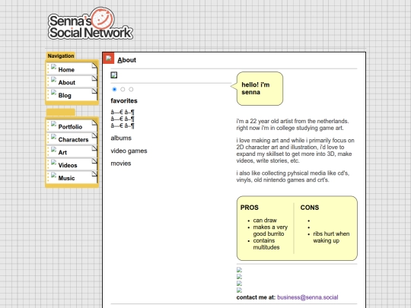Click the first social image icon above contact
This screenshot has width=411, height=308.
point(239,270)
